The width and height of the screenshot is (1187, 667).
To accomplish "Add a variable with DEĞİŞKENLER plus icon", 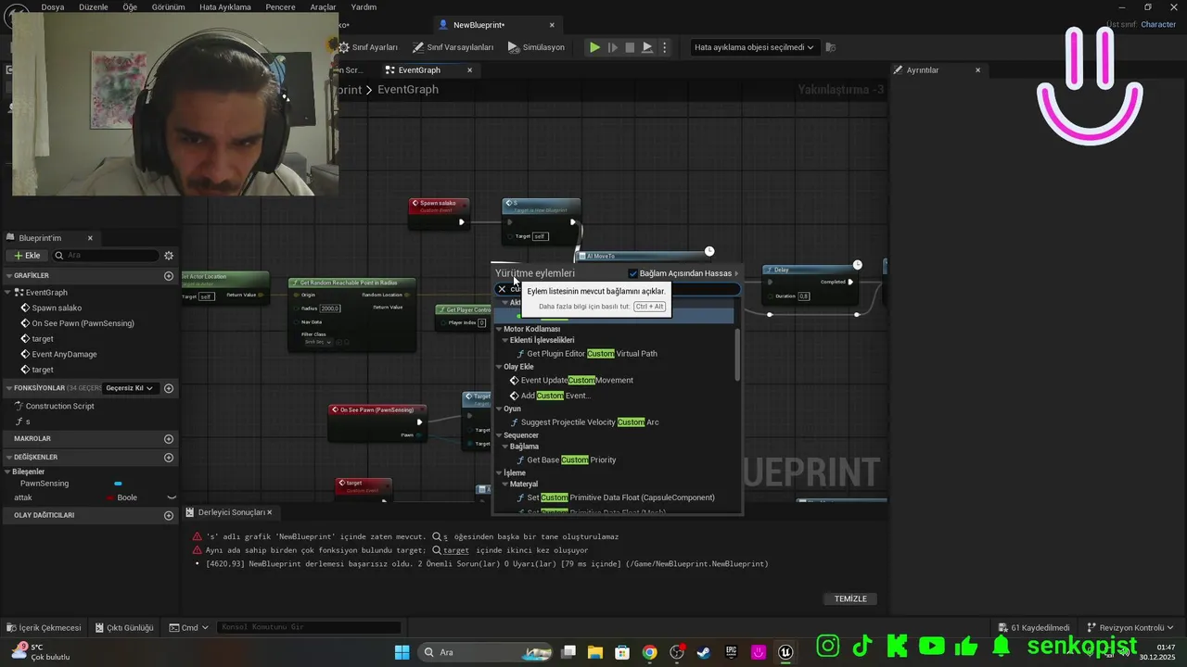I will click(169, 458).
